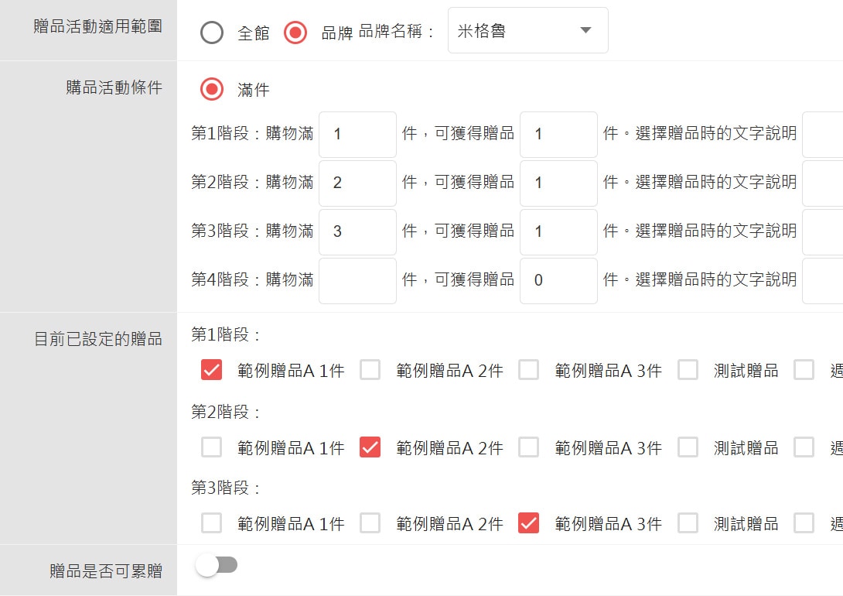Click 第3階段 購物滿 quantity field
Image resolution: width=843 pixels, height=596 pixels.
[x=357, y=232]
